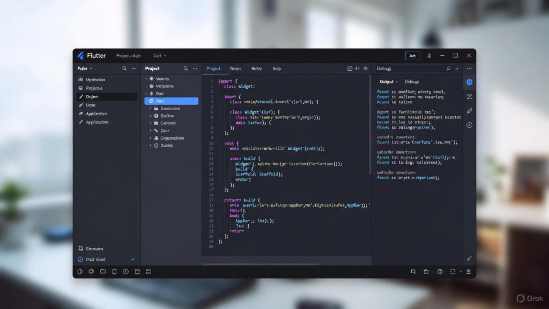Click the code brackets icon in editor tab bar
Viewport: 549px width, 309px height.
(x=358, y=69)
